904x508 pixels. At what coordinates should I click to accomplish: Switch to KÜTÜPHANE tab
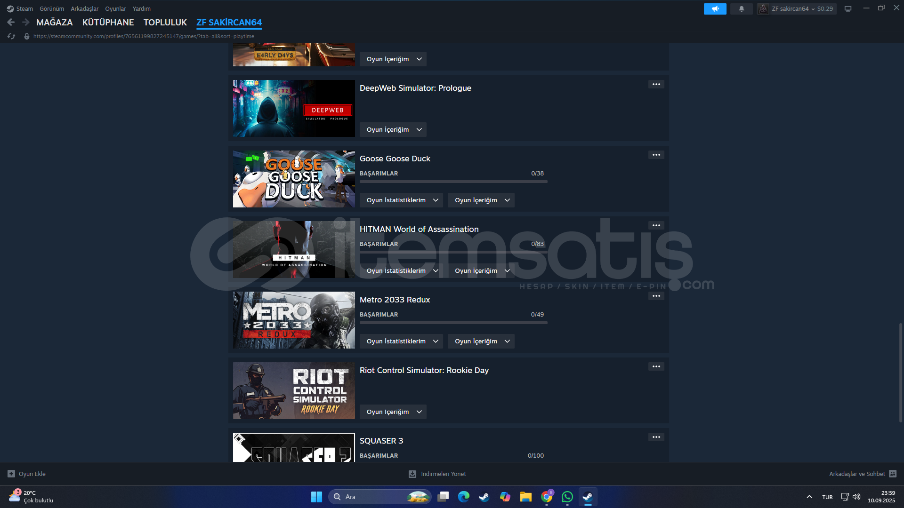coord(108,22)
